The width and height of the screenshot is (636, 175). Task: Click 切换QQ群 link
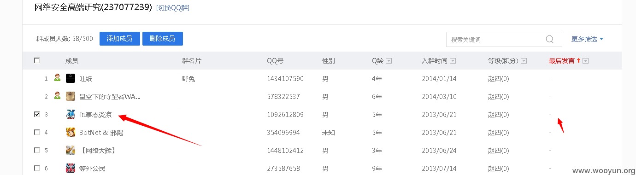point(173,8)
